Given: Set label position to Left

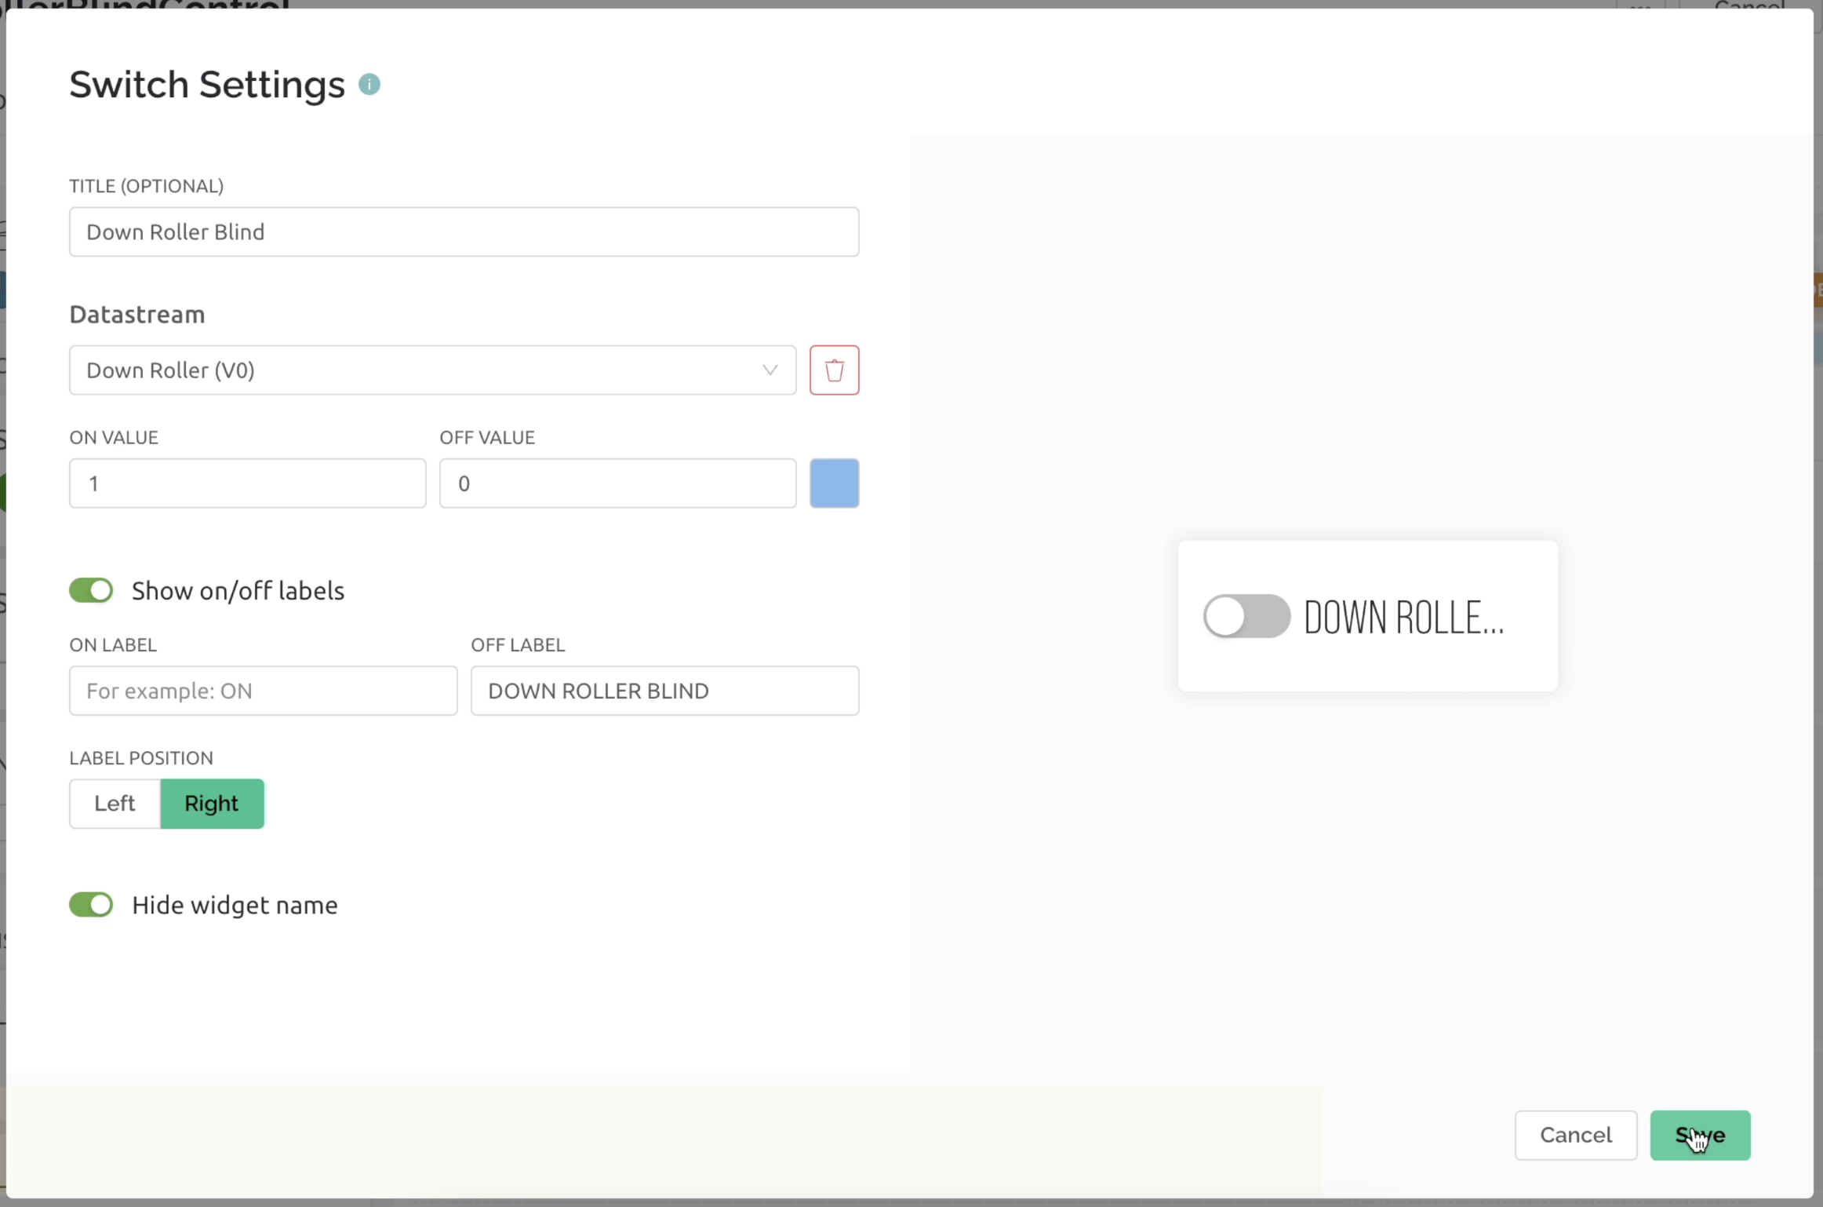Looking at the screenshot, I should [x=115, y=804].
